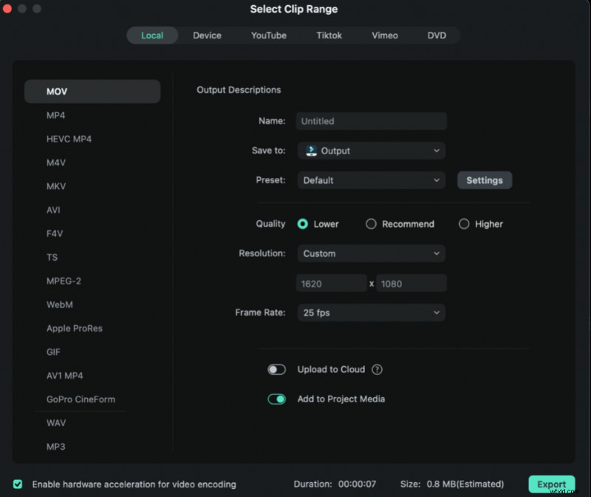Open the Preset dropdown
The image size is (591, 497).
click(x=371, y=180)
